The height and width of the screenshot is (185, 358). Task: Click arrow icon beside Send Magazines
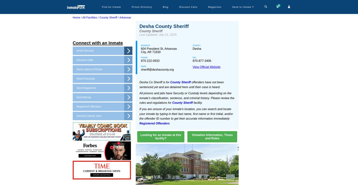(128, 88)
